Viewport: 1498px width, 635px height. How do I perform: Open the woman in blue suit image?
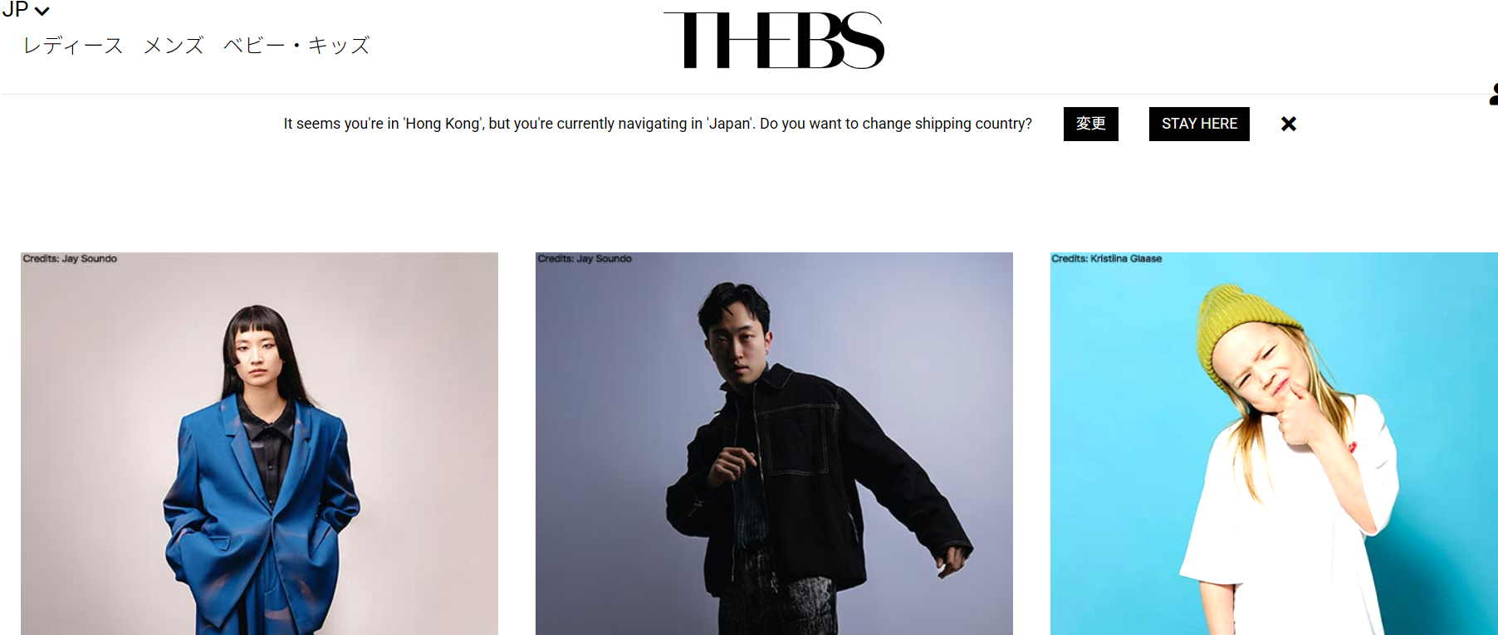259,443
